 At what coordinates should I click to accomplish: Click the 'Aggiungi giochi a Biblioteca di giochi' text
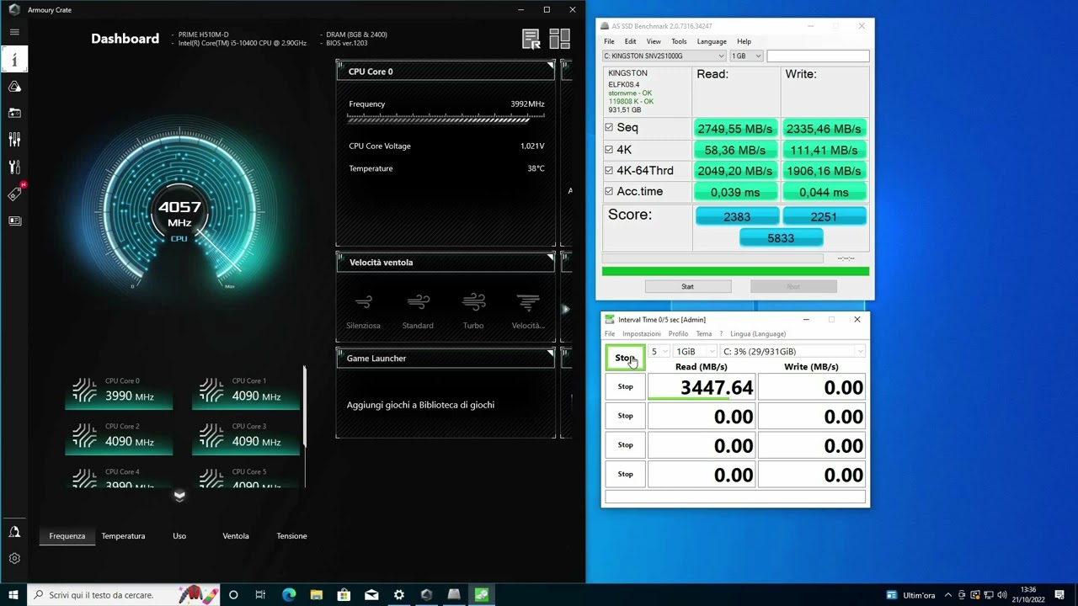coord(420,405)
